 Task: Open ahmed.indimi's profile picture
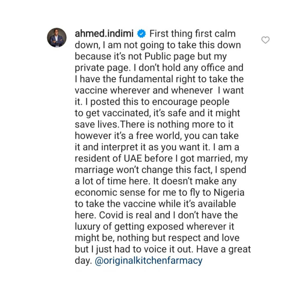point(57,37)
